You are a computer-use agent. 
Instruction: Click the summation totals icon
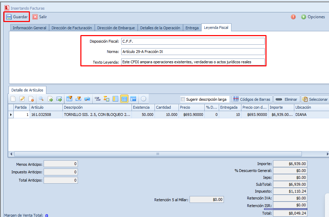(106, 99)
